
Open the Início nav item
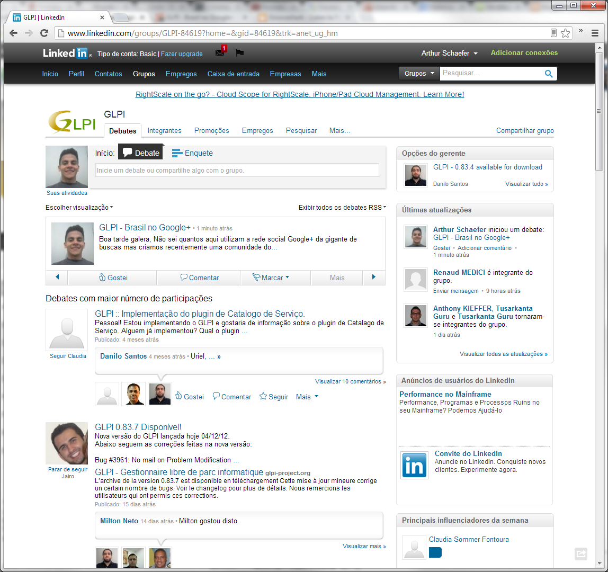50,74
